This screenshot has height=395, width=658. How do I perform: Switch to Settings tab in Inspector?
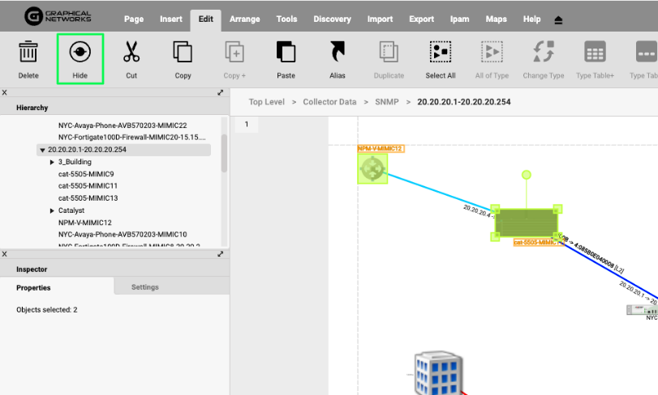pos(145,287)
